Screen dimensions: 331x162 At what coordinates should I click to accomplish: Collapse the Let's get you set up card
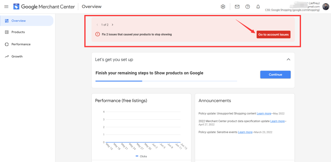click(288, 60)
